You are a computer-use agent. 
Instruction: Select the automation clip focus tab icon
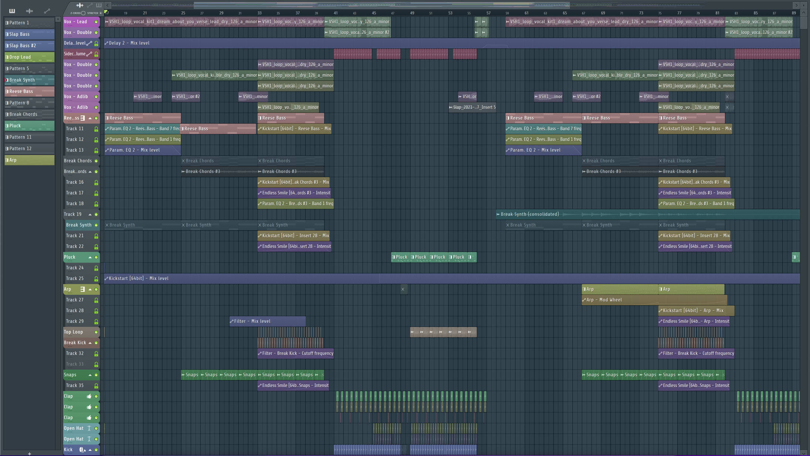(89, 5)
